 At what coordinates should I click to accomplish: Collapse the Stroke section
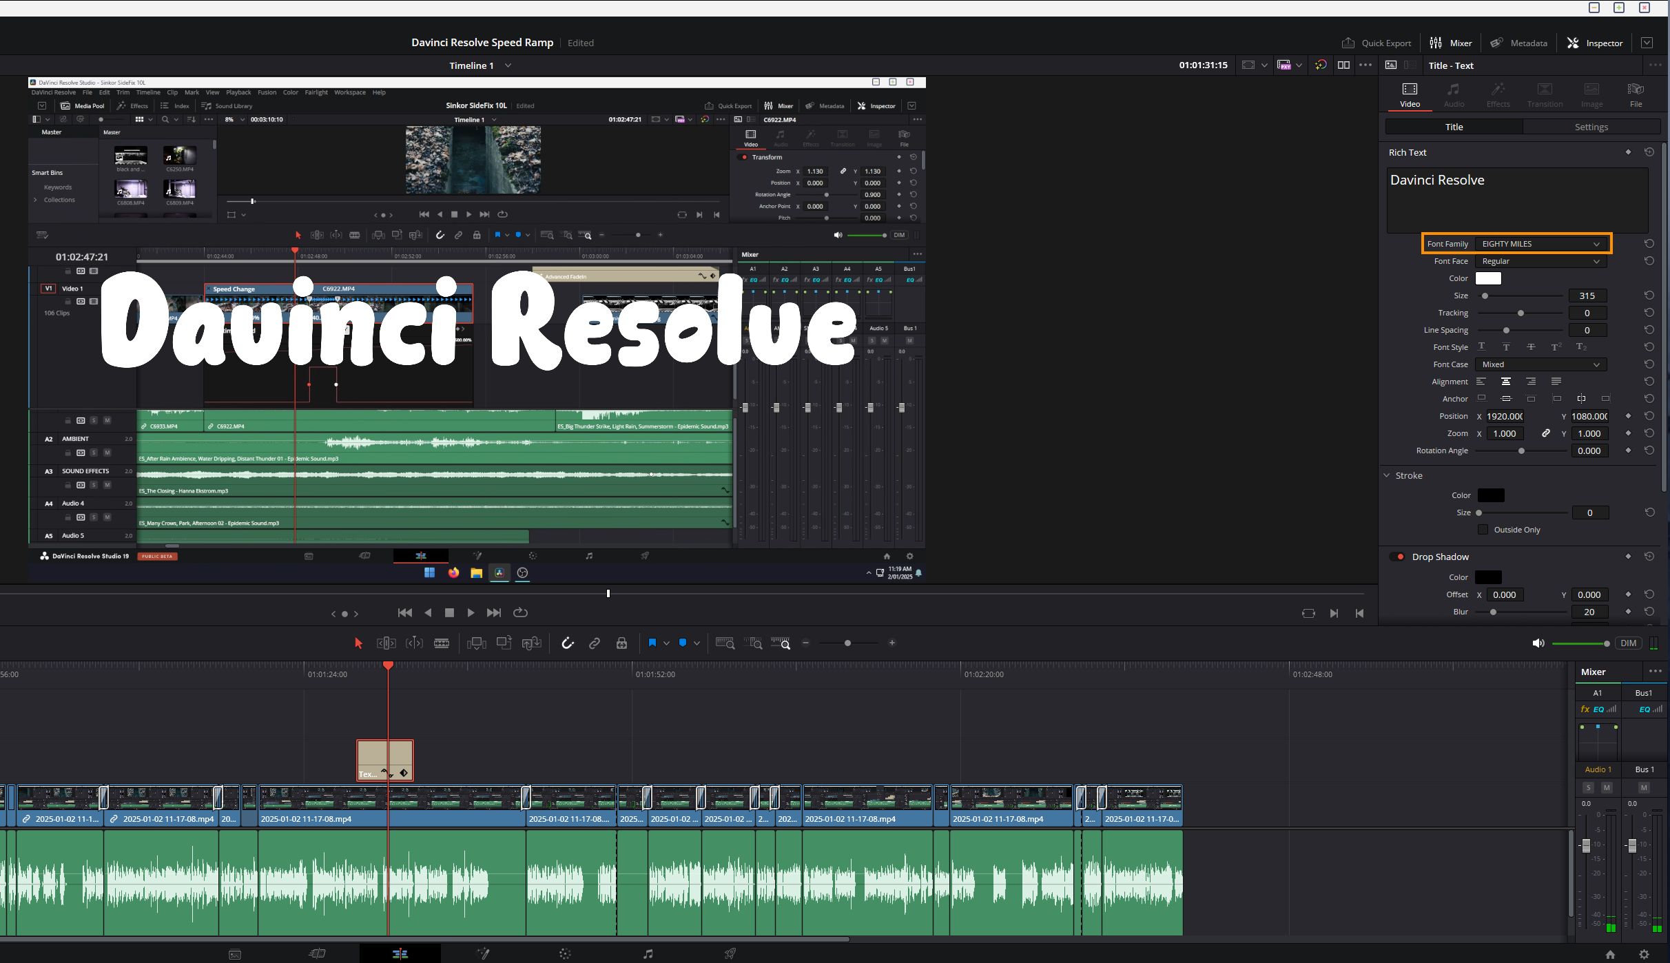point(1387,475)
